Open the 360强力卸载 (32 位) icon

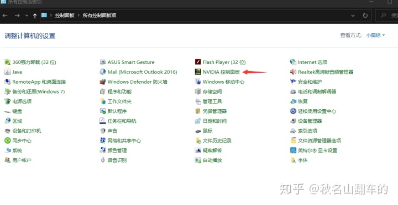pos(8,62)
